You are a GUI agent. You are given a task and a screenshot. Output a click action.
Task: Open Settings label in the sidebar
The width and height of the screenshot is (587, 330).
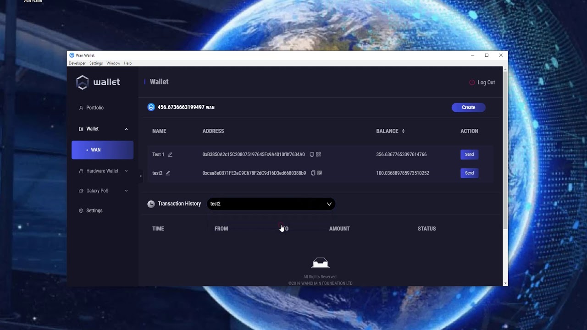(94, 211)
